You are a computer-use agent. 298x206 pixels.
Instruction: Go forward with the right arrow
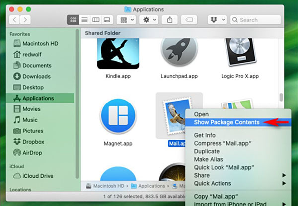coord(25,20)
